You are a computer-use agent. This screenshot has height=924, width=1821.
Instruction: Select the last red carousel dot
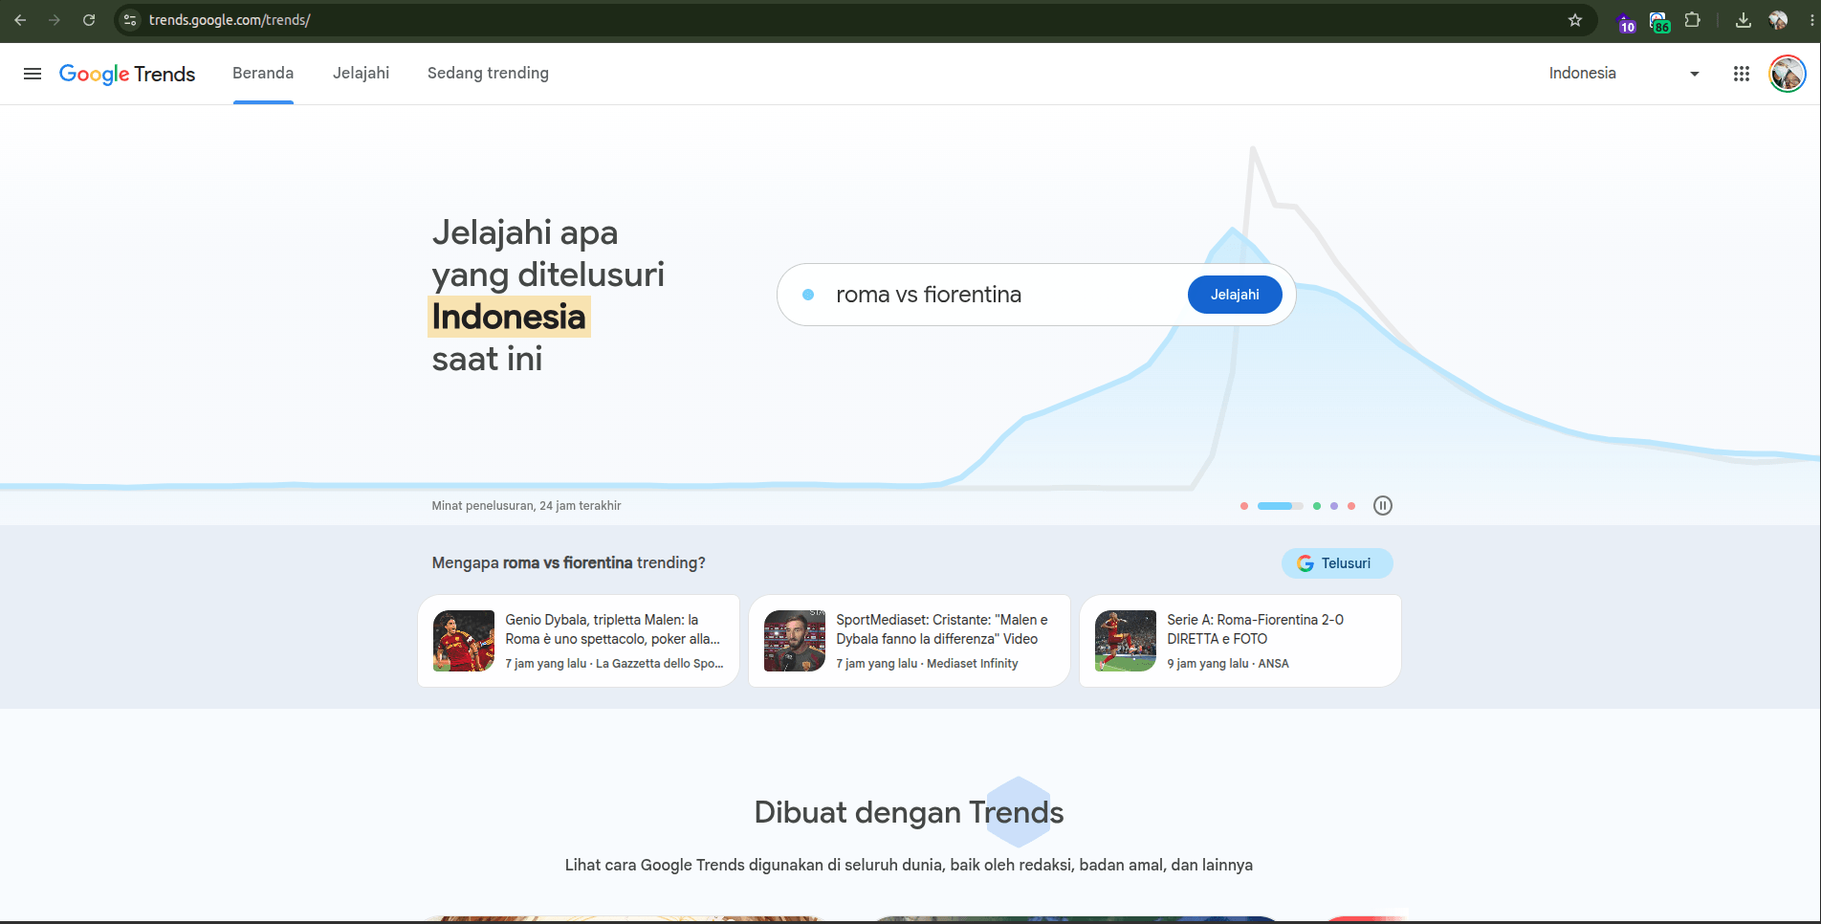click(x=1351, y=506)
